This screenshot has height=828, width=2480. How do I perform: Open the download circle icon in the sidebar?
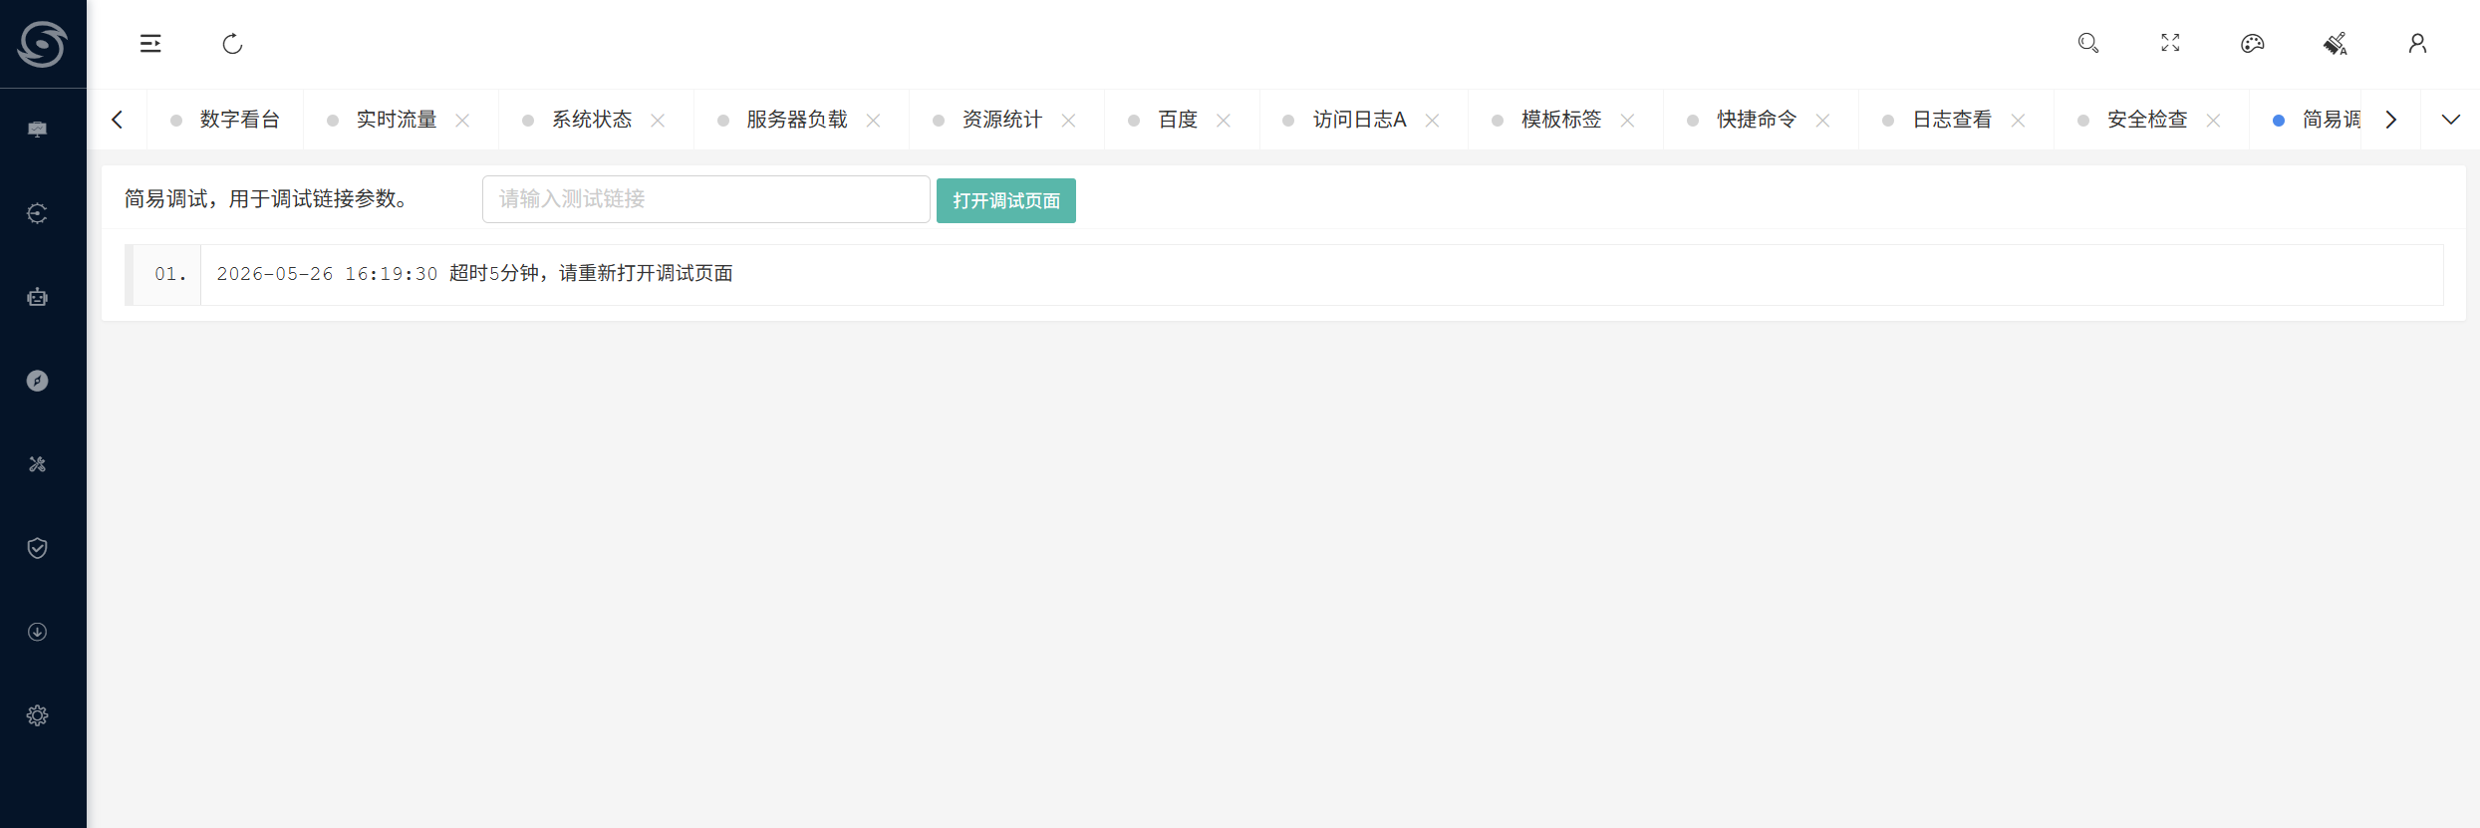(38, 632)
